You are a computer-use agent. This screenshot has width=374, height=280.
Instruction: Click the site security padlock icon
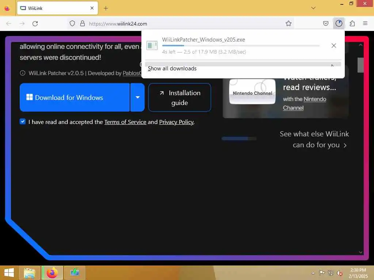click(x=83, y=23)
